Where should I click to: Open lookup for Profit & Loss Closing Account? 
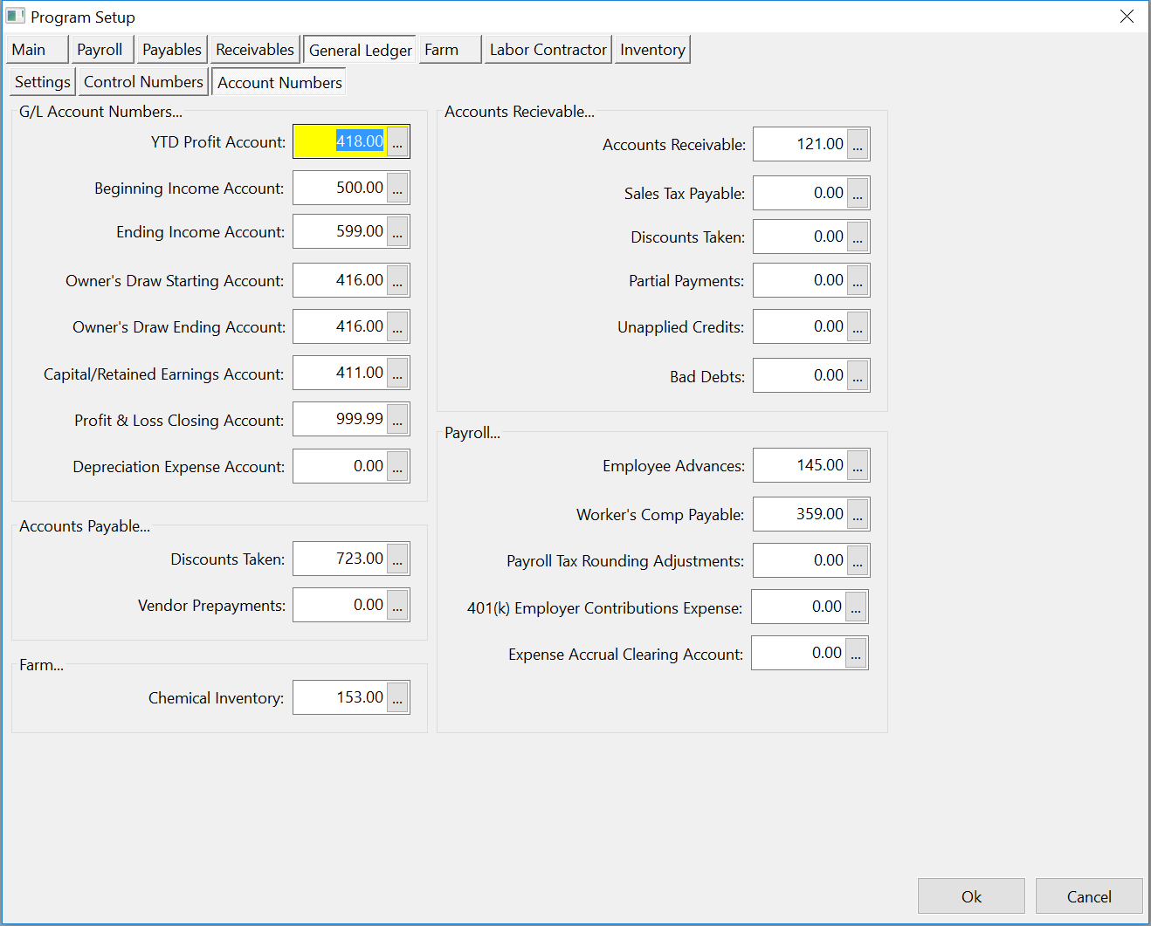point(397,419)
